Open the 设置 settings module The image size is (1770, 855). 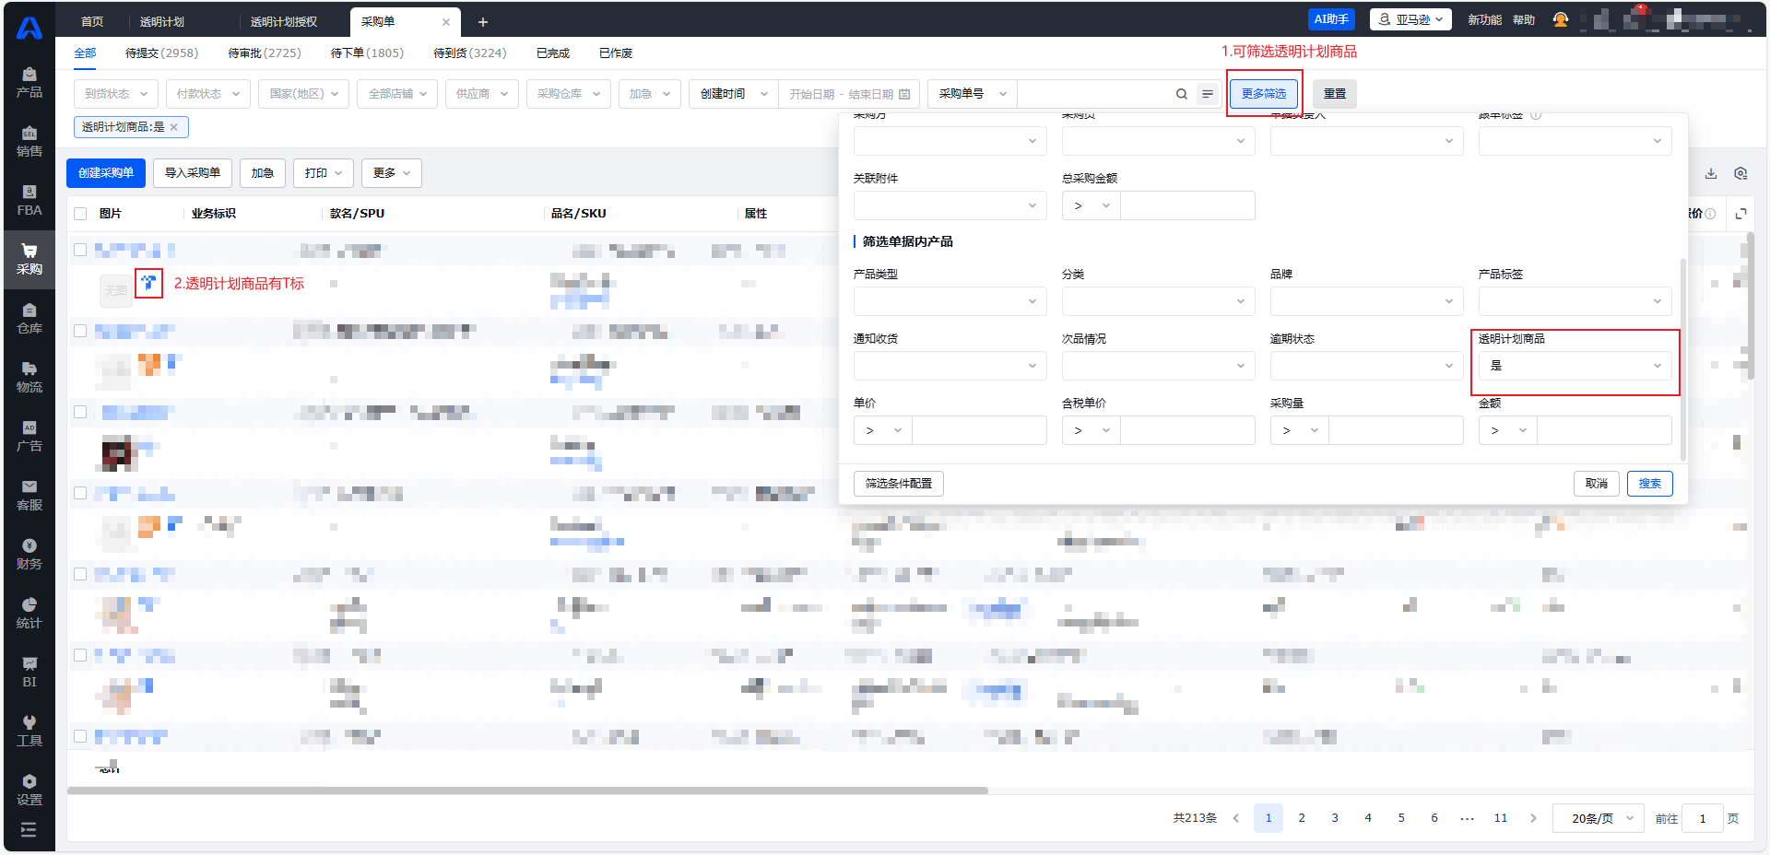pyautogui.click(x=29, y=790)
